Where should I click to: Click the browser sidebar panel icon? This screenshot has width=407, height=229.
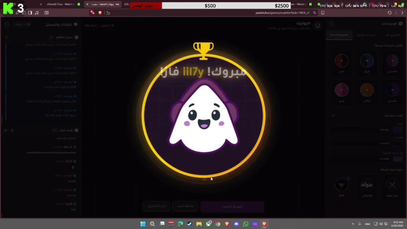(30, 13)
